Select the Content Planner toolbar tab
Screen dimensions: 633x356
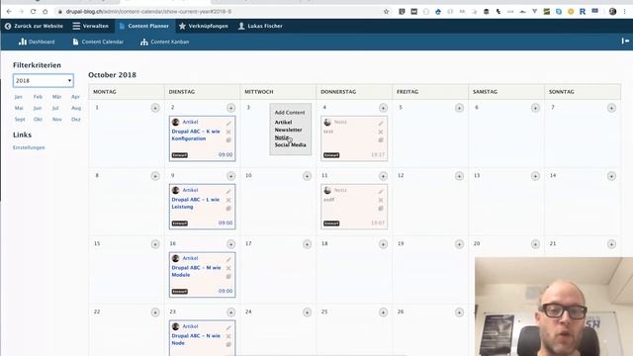tap(144, 26)
